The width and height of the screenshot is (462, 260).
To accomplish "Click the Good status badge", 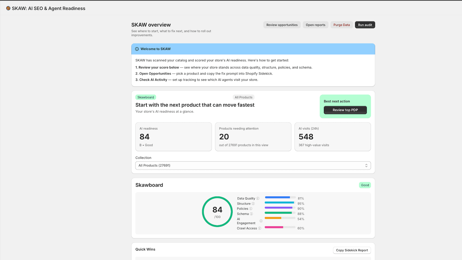I will pos(365,185).
